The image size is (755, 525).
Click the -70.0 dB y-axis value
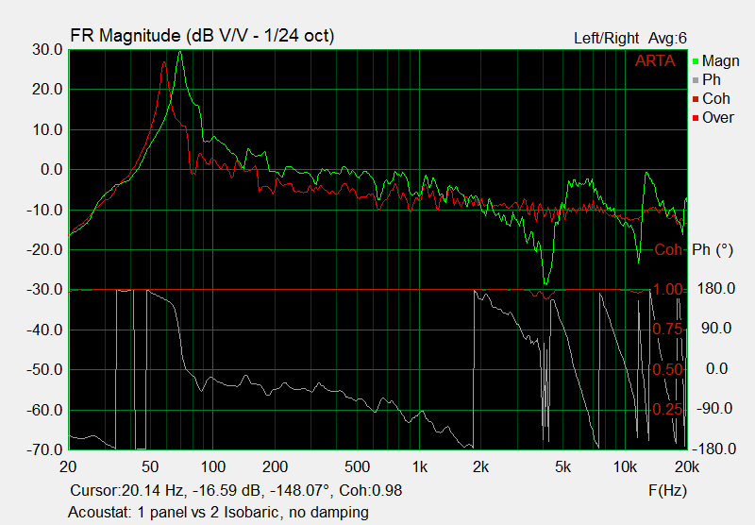pos(44,449)
